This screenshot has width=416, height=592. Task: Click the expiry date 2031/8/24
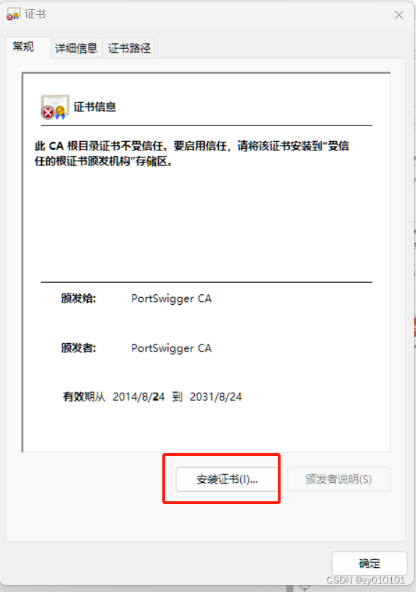(x=215, y=397)
